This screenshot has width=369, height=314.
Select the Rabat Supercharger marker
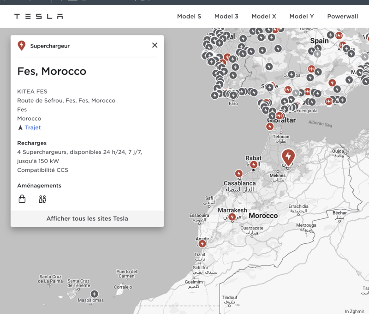coord(254,164)
